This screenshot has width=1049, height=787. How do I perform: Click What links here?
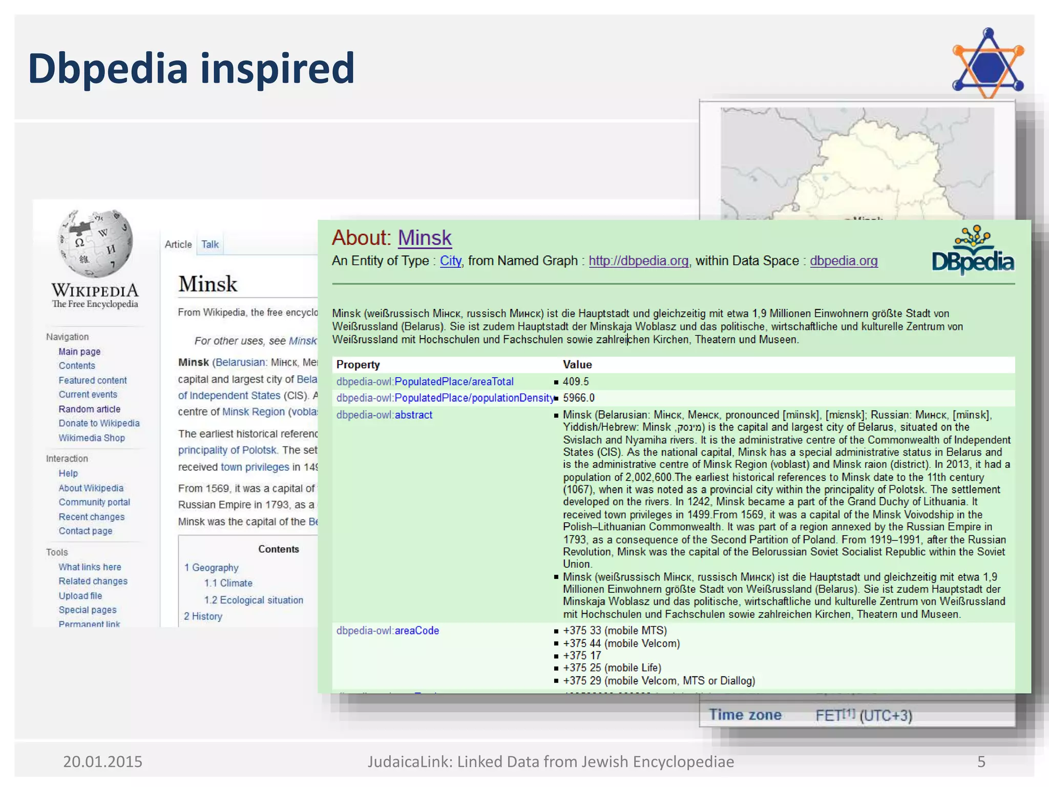pos(90,567)
